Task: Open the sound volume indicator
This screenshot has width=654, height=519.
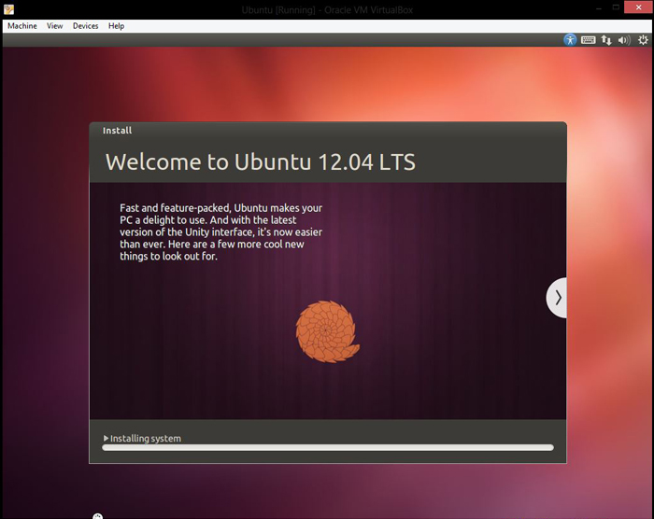Action: point(624,40)
